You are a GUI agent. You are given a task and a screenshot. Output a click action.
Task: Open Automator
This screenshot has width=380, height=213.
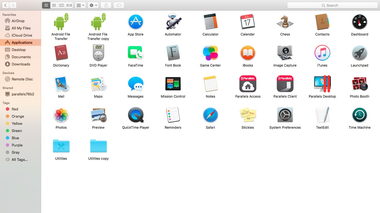[x=173, y=22]
